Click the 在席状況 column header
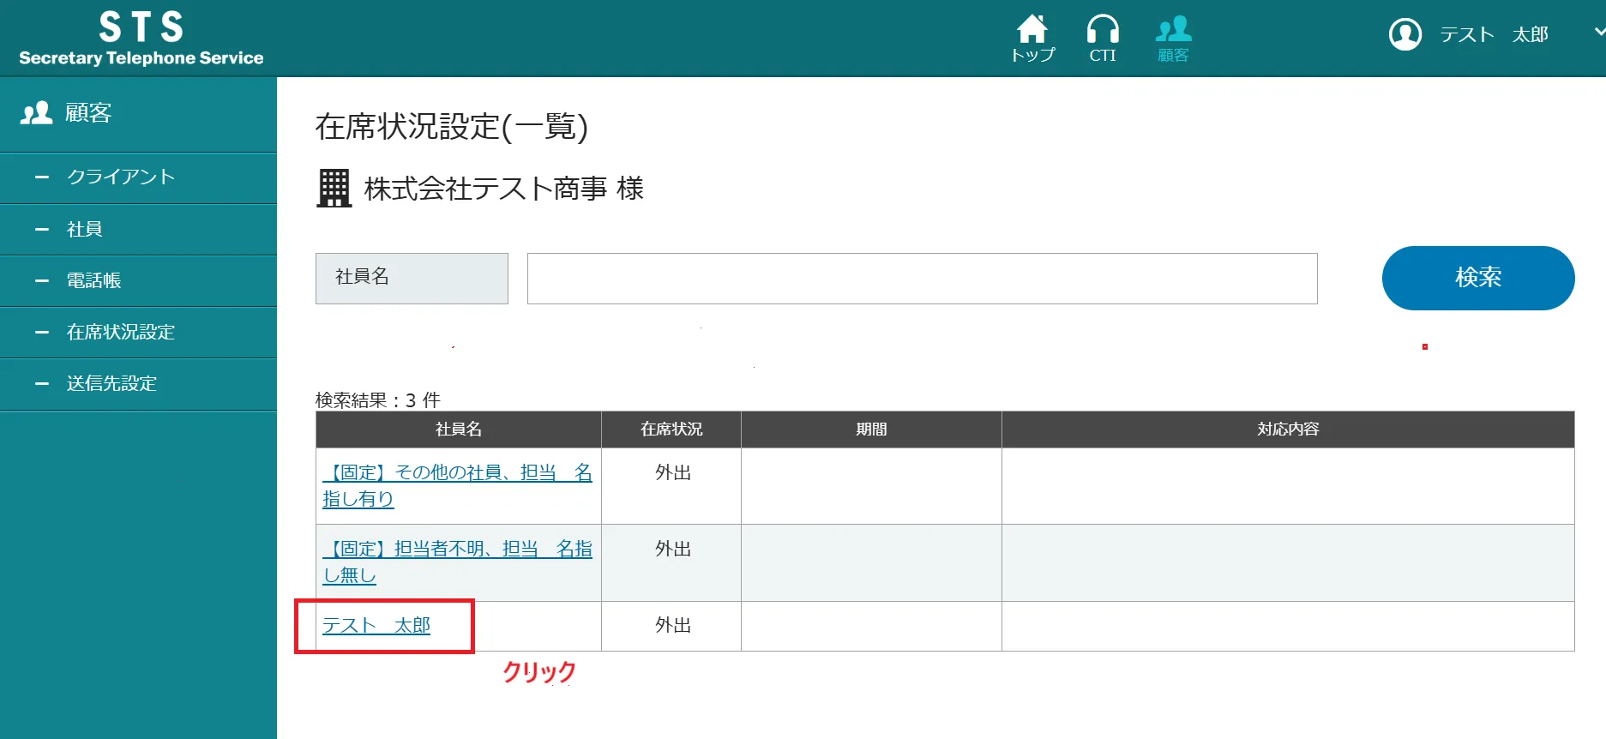 click(x=671, y=430)
